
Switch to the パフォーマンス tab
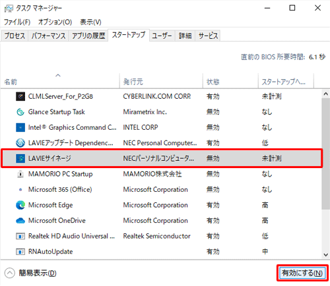click(x=48, y=36)
